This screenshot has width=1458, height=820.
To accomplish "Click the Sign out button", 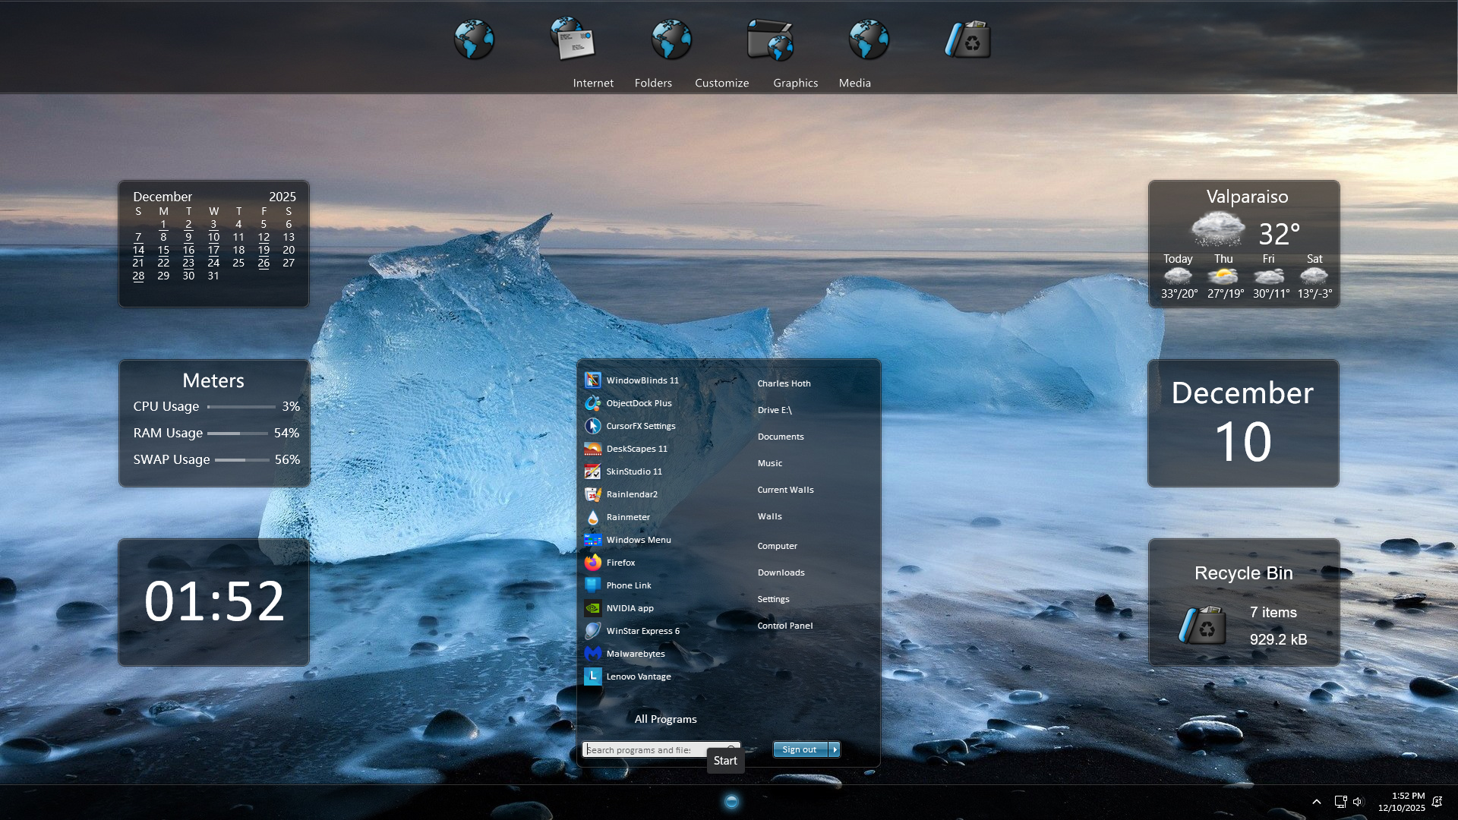I will pyautogui.click(x=800, y=749).
